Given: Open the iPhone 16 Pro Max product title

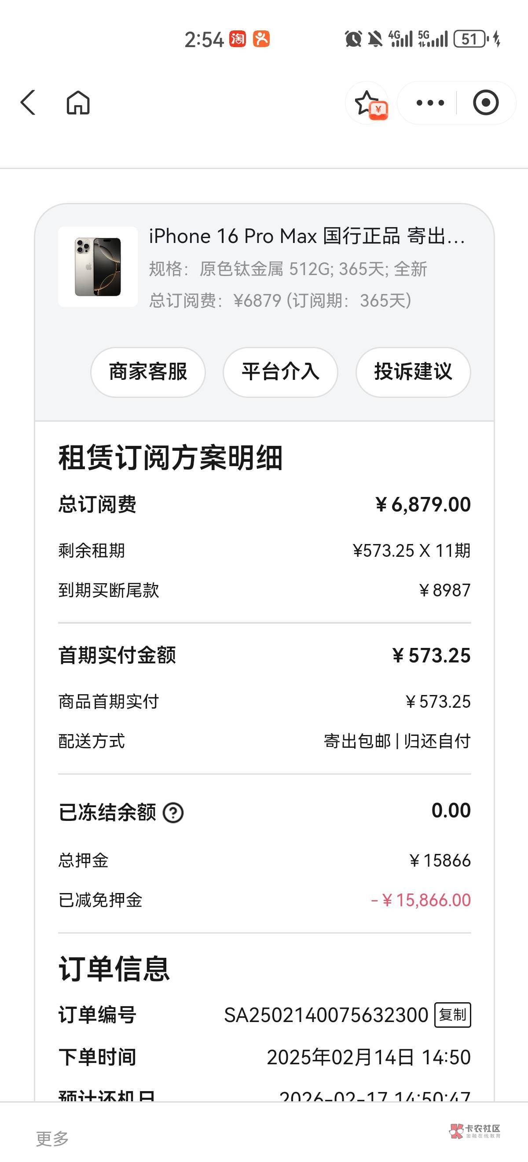Looking at the screenshot, I should (307, 236).
